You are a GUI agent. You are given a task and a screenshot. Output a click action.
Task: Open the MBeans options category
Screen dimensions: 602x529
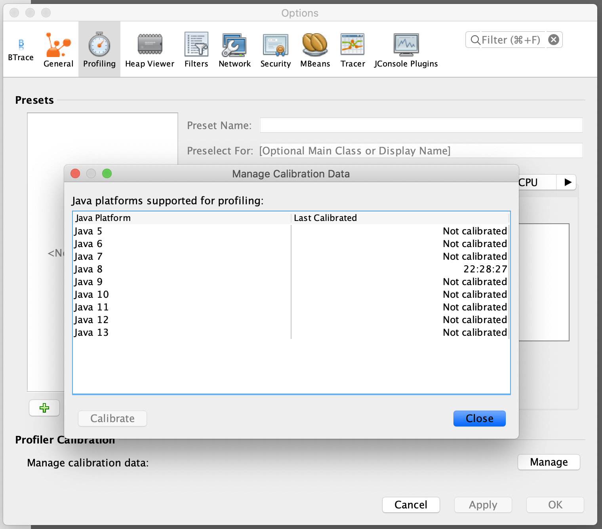(315, 49)
